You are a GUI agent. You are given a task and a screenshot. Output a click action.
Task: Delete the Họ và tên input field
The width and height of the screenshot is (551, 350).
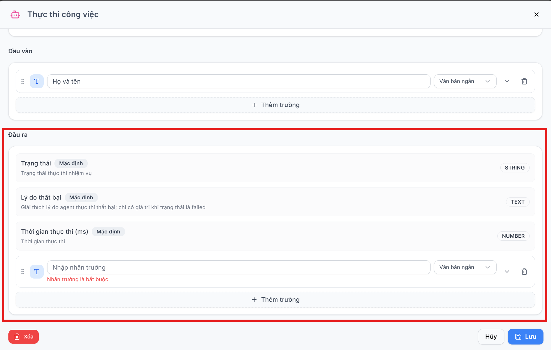click(524, 81)
